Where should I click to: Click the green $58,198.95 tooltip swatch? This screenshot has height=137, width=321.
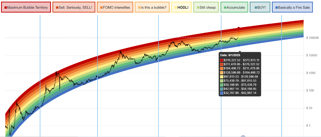pos(222,85)
